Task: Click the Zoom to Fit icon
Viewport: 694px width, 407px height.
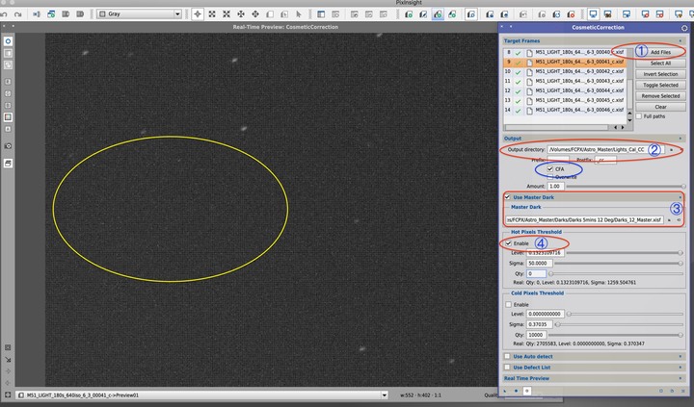Action: pos(212,14)
